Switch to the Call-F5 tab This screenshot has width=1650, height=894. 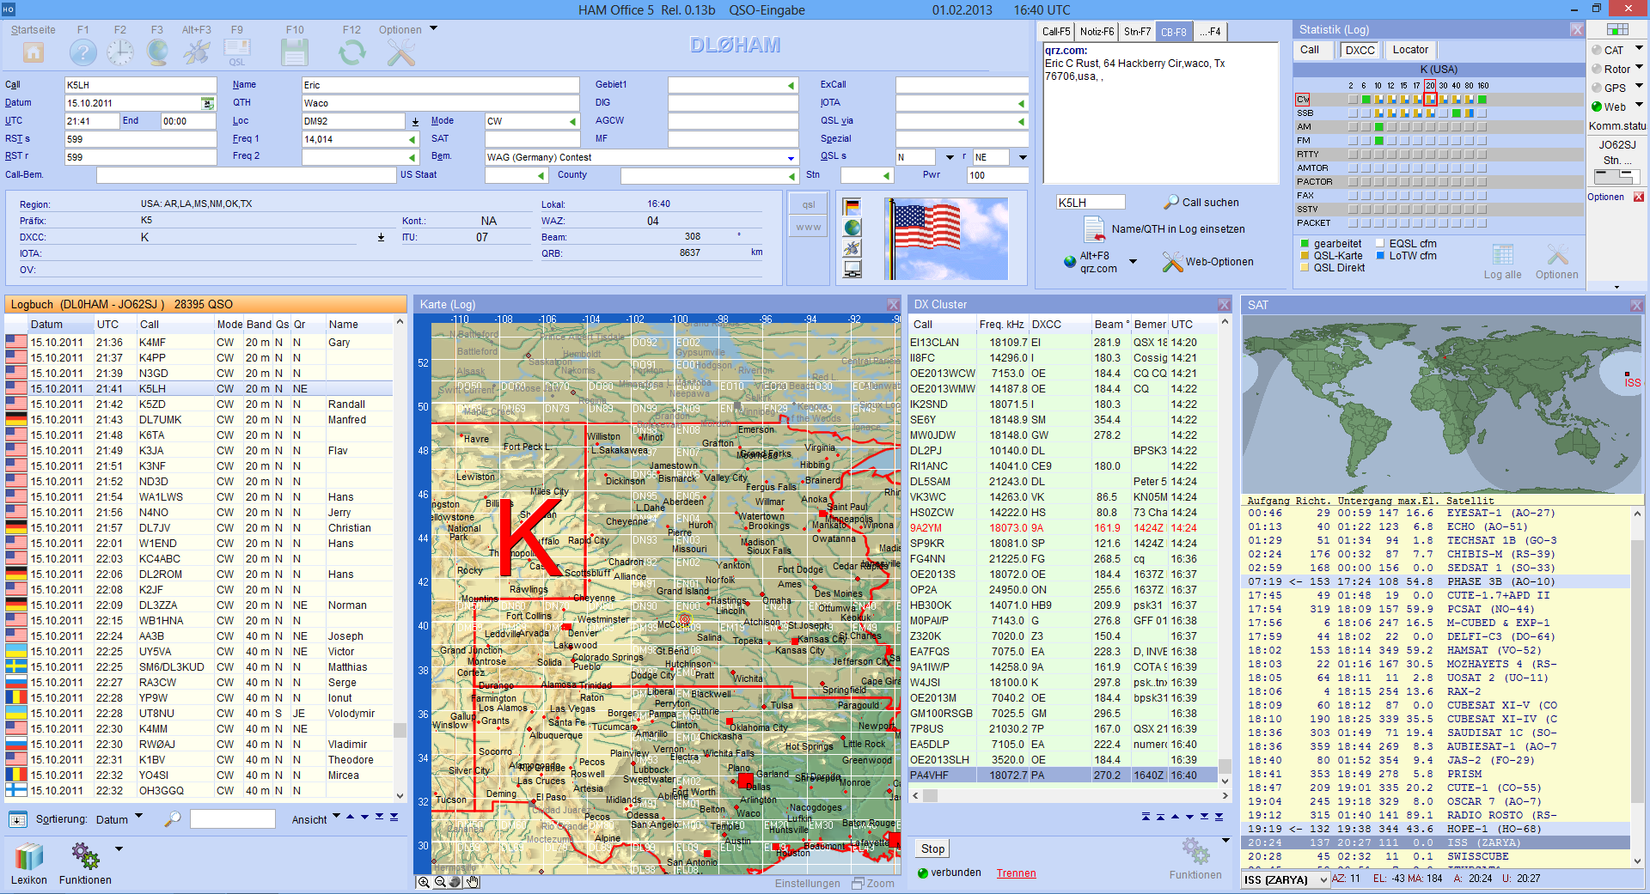(1056, 32)
